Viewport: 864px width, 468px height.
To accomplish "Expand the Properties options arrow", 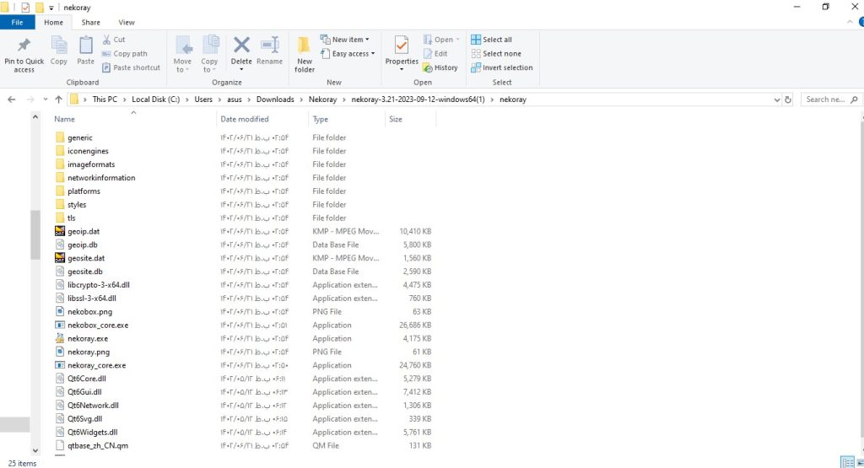I will click(402, 69).
